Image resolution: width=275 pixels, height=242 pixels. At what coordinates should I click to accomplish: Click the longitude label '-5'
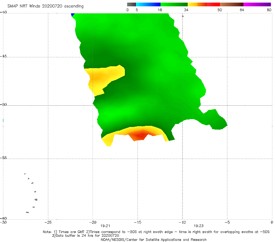pos(227,222)
